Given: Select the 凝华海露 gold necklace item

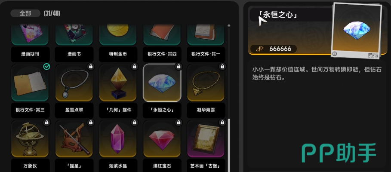Looking at the screenshot, I should tap(206, 83).
